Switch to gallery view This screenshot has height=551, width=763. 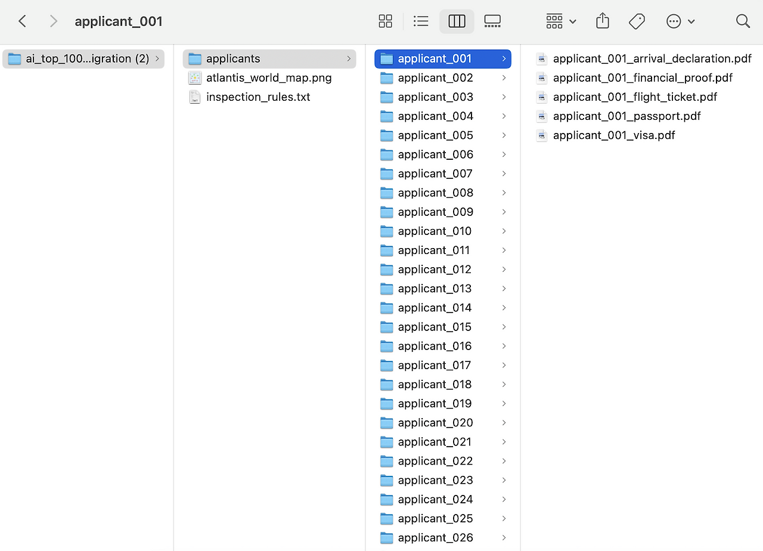pos(492,21)
